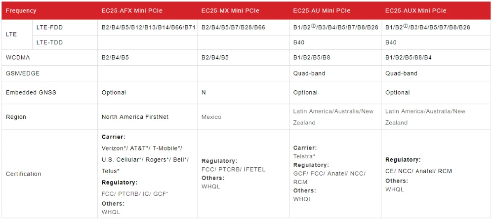Click "Quad-band" in the EC25-AU column
Image resolution: width=494 pixels, height=219 pixels.
coord(309,73)
